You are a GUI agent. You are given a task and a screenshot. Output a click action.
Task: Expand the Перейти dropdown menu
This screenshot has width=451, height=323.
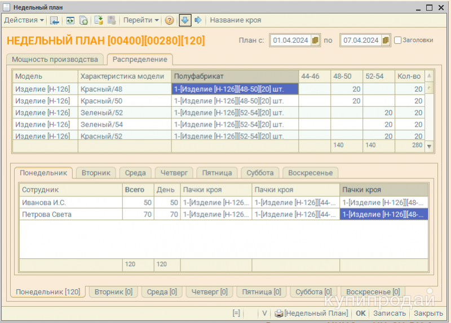click(x=141, y=20)
